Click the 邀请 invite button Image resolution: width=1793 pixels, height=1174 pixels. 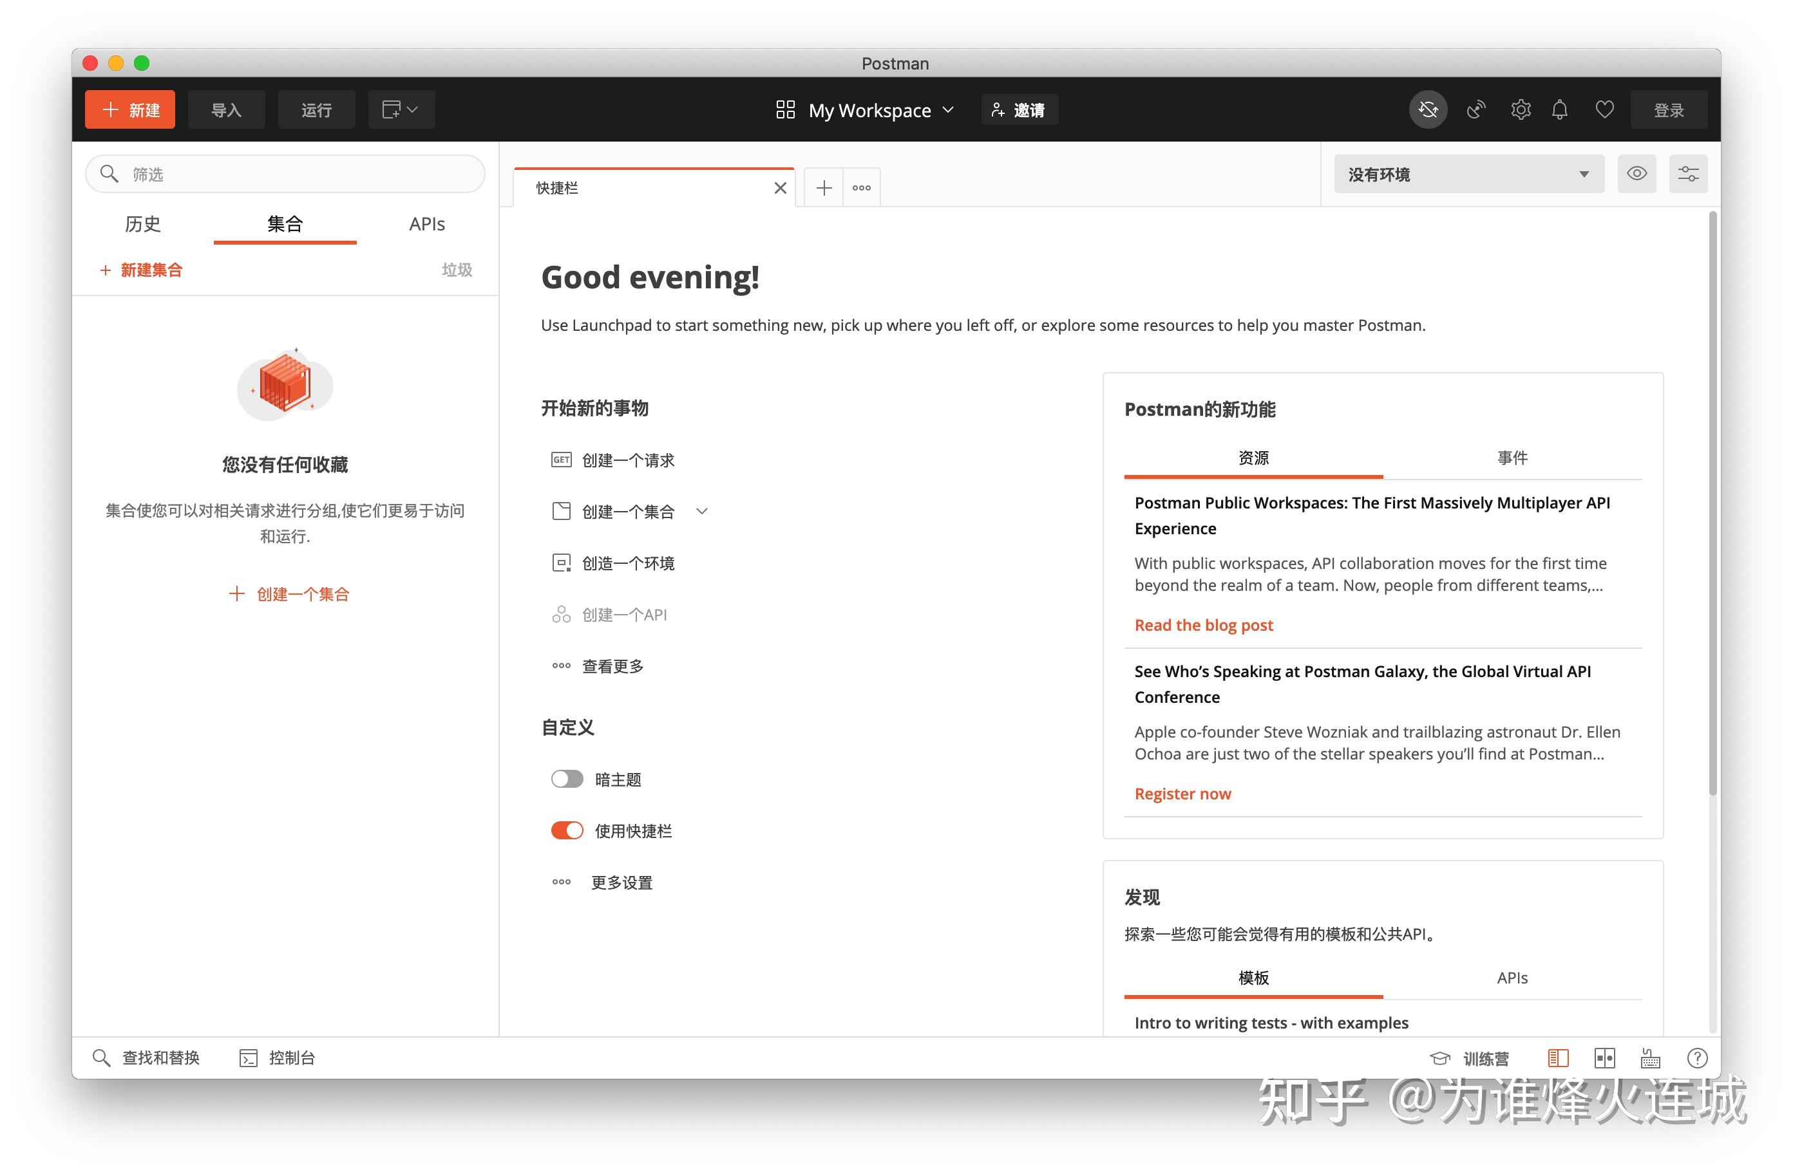point(1018,109)
